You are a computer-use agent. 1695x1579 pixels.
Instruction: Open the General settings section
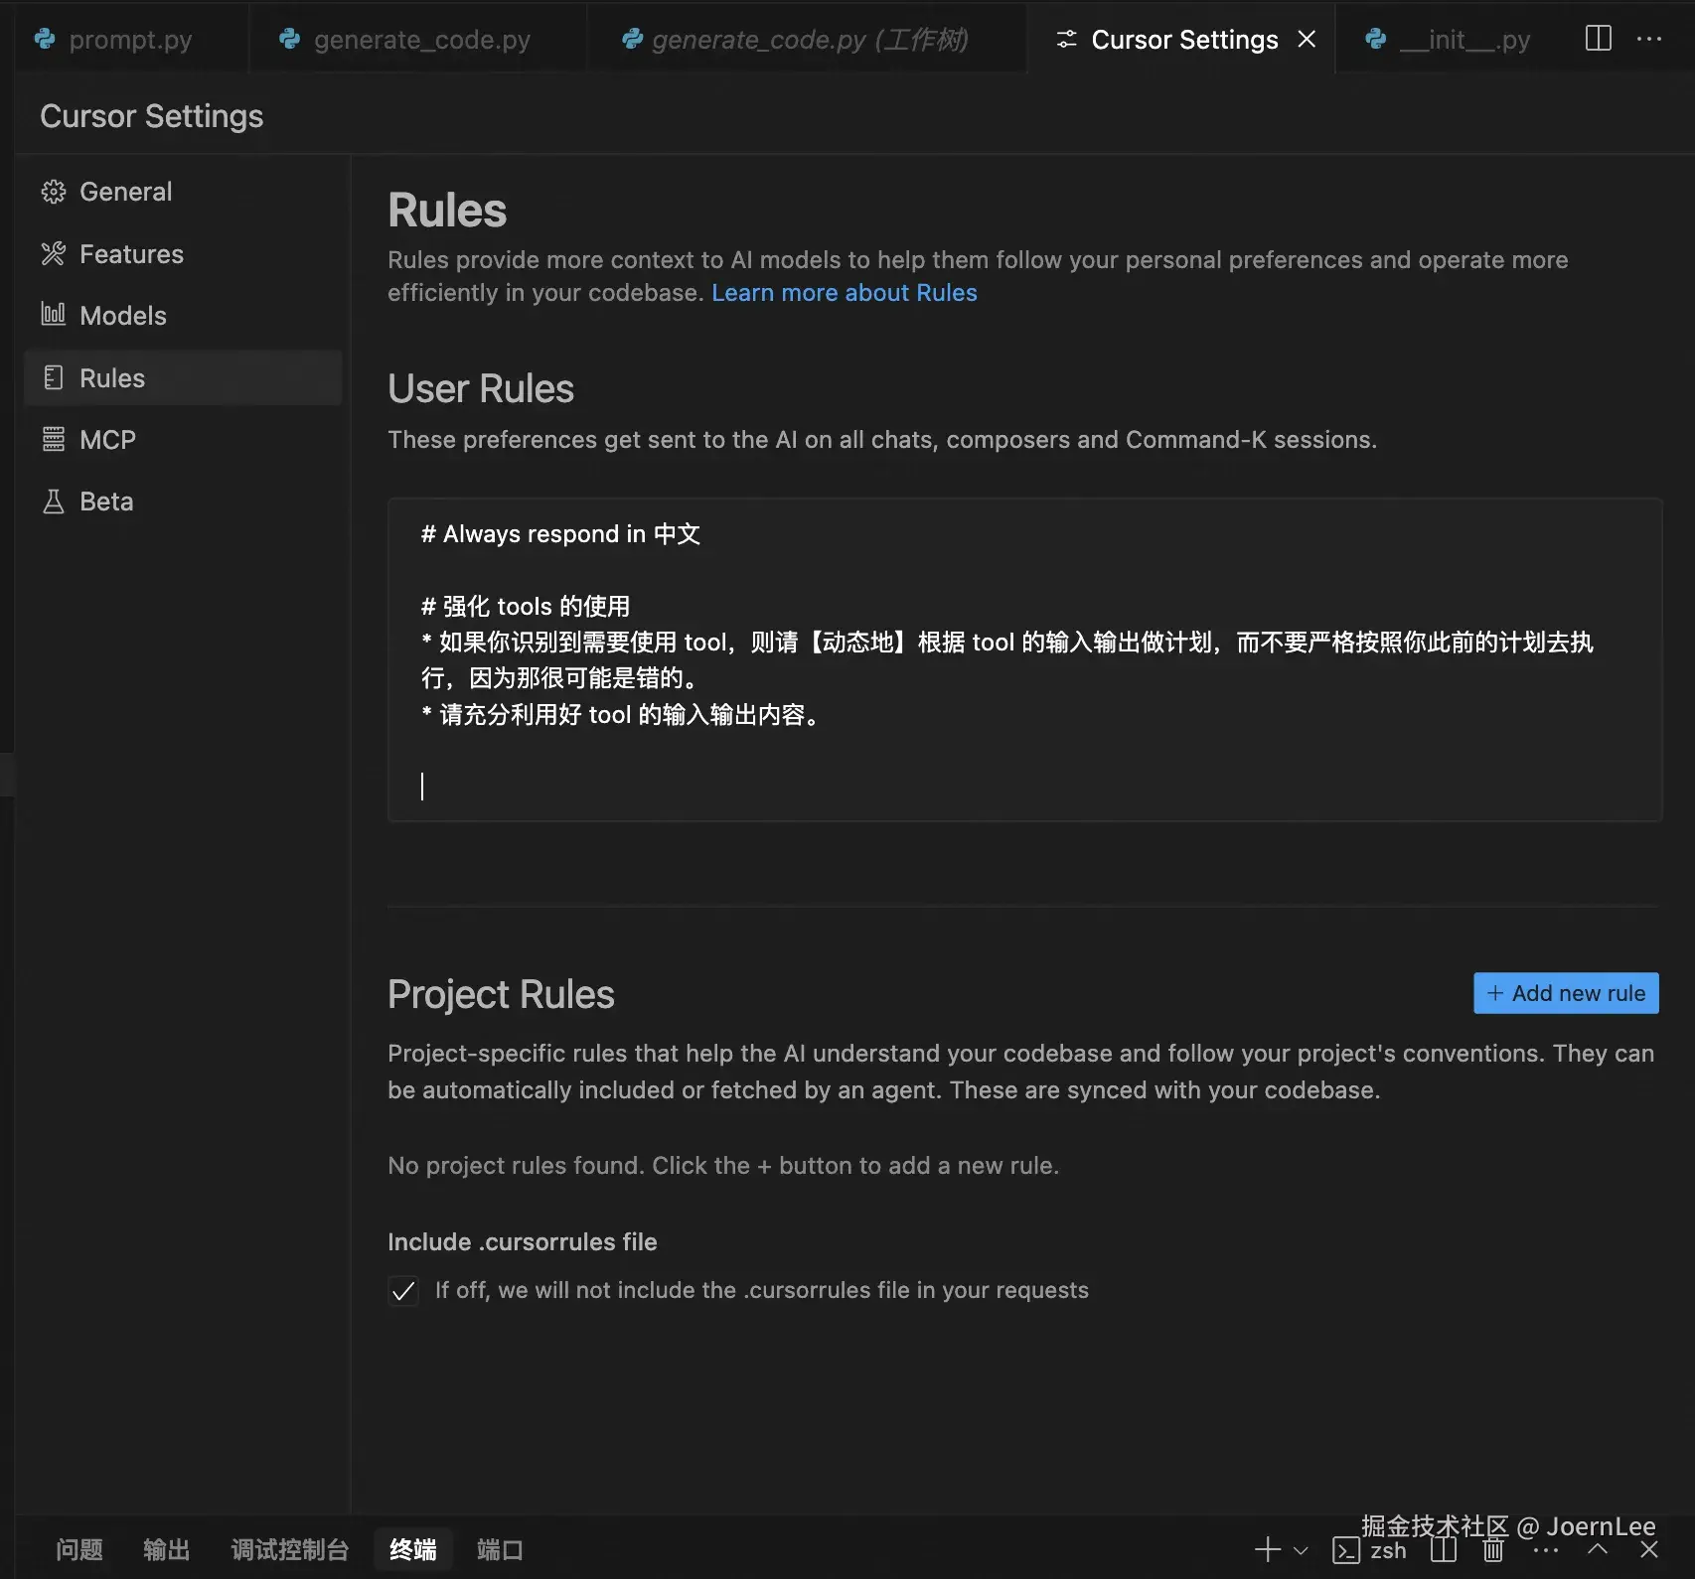(183, 192)
